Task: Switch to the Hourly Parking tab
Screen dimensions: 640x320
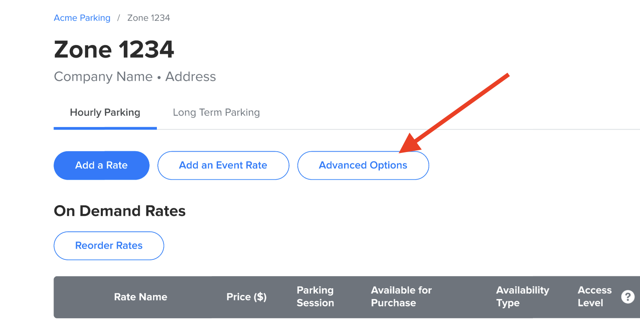Action: (105, 113)
